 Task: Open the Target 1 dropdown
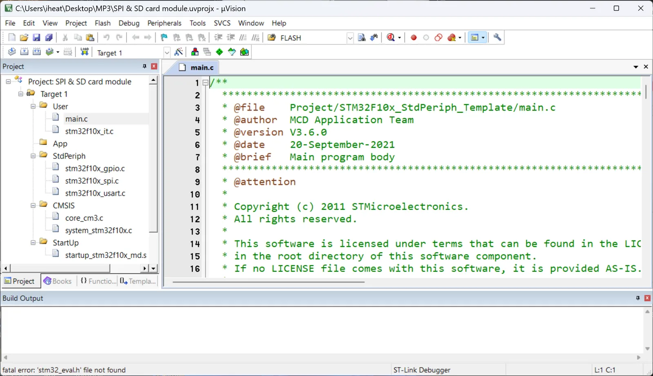[167, 52]
